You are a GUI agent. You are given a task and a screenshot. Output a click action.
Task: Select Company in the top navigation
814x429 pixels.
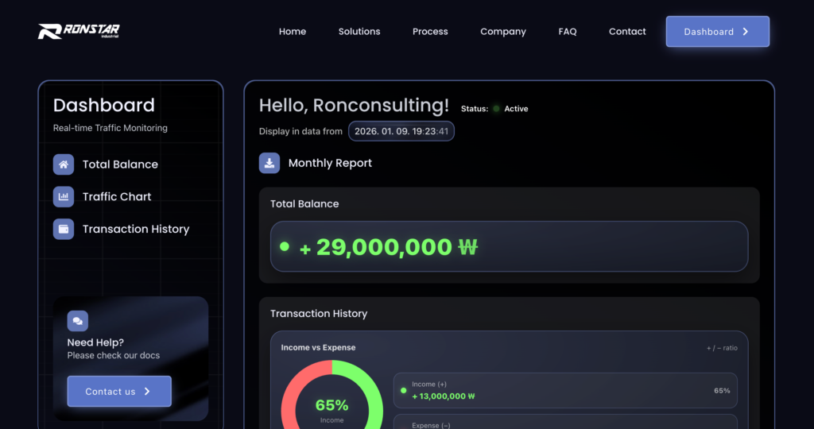click(503, 32)
